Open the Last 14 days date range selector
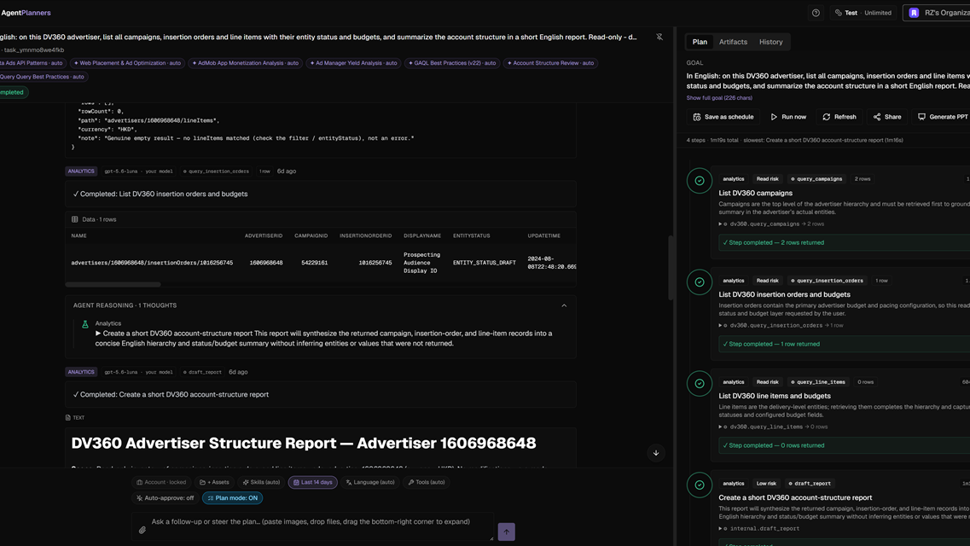Screen dimensions: 970x546 tap(312, 482)
